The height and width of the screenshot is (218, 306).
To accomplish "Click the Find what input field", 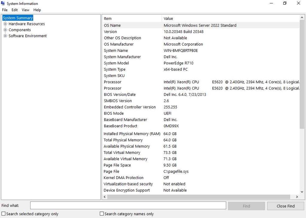I will point(128,206).
